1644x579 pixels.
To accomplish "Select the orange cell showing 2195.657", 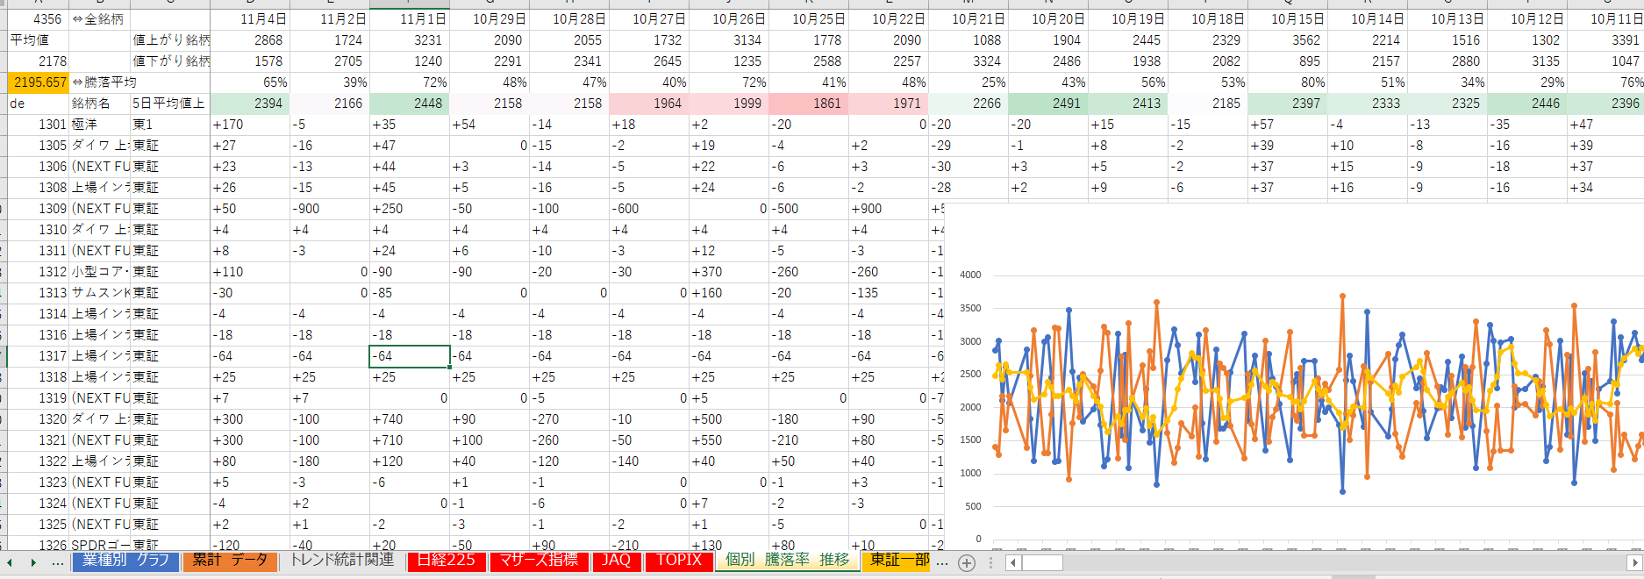I will click(x=37, y=82).
